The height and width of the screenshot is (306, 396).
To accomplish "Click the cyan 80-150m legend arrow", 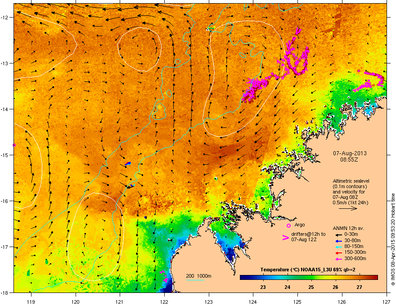I will (338, 247).
